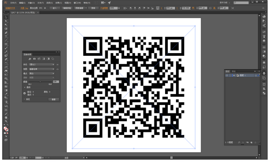Screen dimensions: 270x162
Task: Select the Zoom tool magnifier
Action: click(6, 121)
